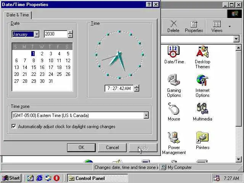
Task: Select day 22 in the calendar
Action: pyautogui.click(x=34, y=74)
